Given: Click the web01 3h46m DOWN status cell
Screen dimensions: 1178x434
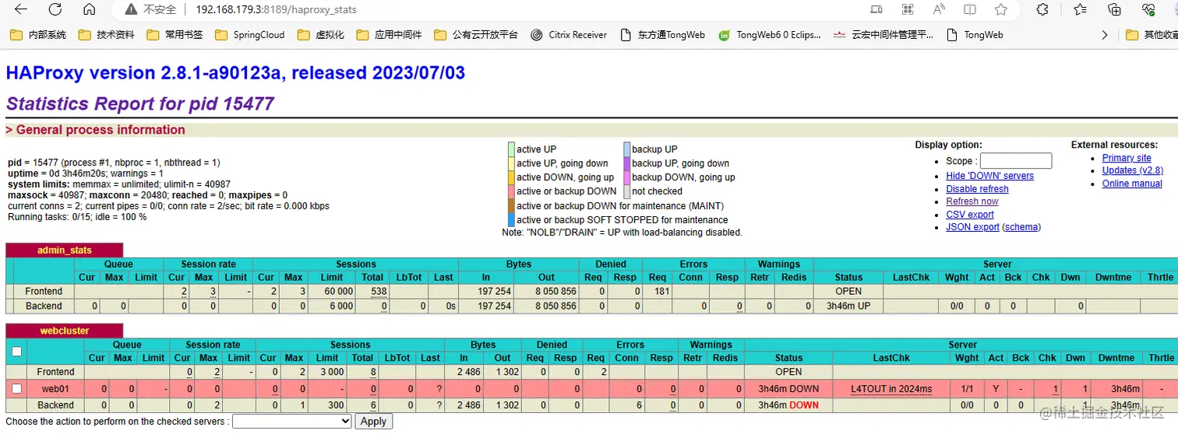Looking at the screenshot, I should coord(788,389).
